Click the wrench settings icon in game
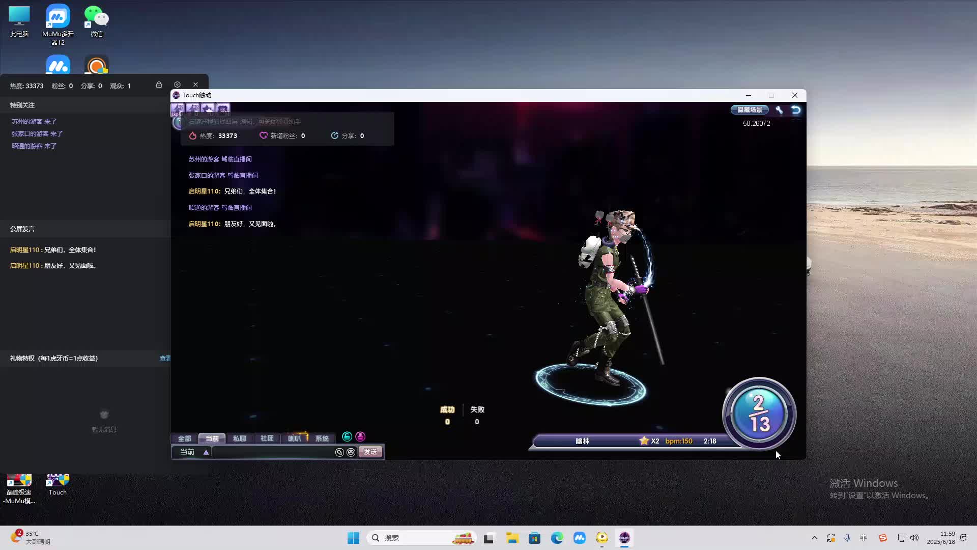 779,109
